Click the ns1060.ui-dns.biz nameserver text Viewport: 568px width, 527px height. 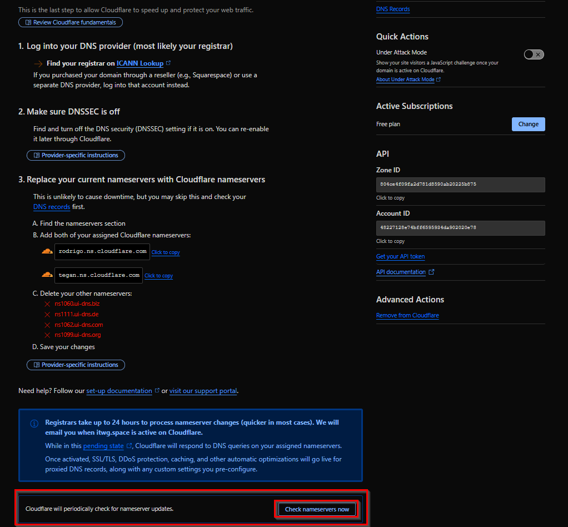pyautogui.click(x=77, y=304)
